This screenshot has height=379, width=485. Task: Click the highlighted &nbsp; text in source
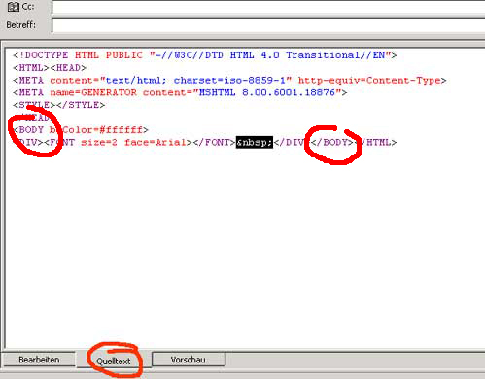(255, 142)
